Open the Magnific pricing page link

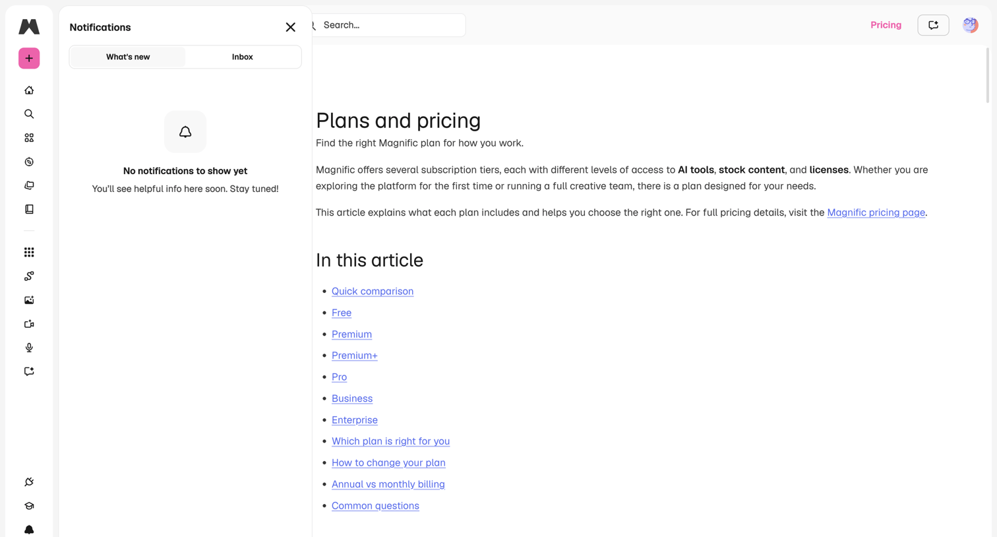pos(876,212)
